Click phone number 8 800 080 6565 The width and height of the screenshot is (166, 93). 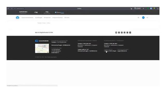87,44
